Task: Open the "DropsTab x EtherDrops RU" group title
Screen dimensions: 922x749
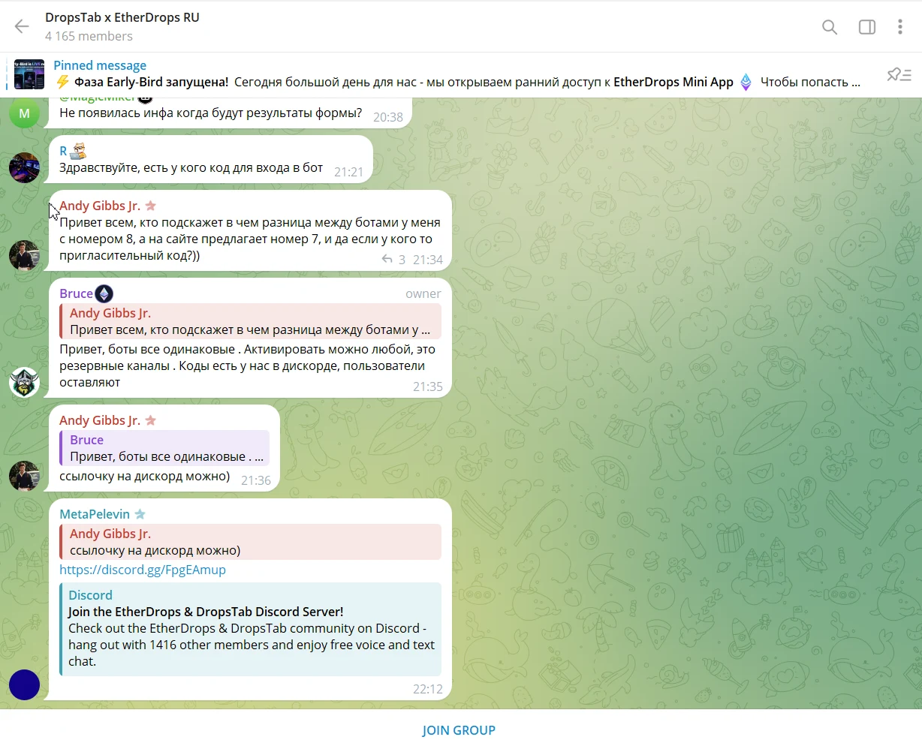Action: [x=122, y=17]
